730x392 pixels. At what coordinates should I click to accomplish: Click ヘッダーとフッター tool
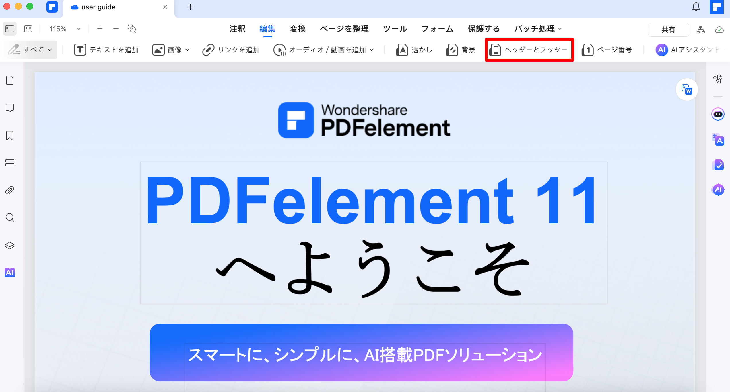tap(529, 50)
